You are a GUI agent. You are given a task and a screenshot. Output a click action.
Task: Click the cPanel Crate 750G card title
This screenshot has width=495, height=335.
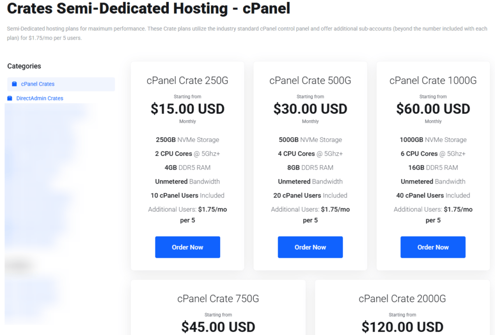click(x=218, y=298)
